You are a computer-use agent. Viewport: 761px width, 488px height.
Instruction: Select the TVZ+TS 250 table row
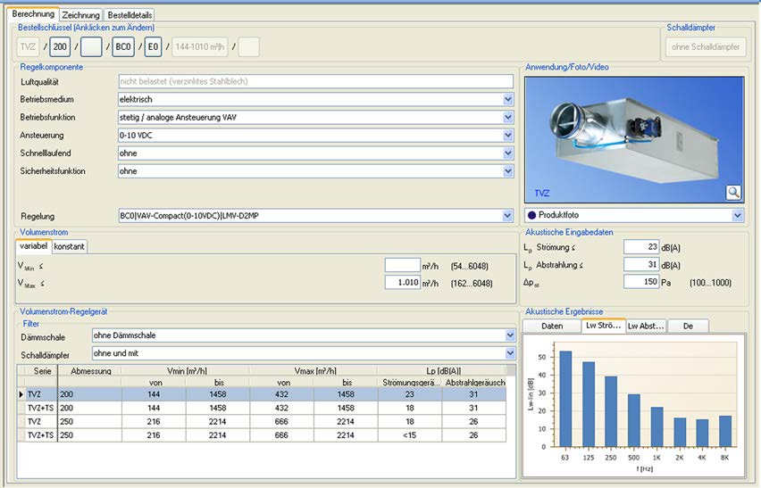point(262,435)
